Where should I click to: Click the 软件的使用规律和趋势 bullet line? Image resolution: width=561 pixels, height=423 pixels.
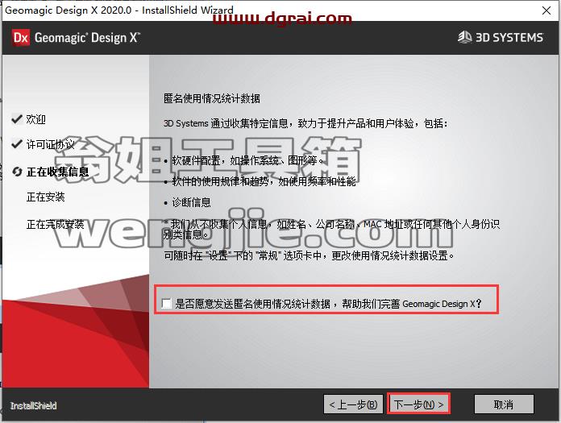[x=264, y=181]
